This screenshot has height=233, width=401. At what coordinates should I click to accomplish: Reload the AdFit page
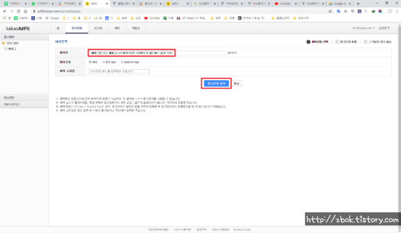[x=18, y=11]
